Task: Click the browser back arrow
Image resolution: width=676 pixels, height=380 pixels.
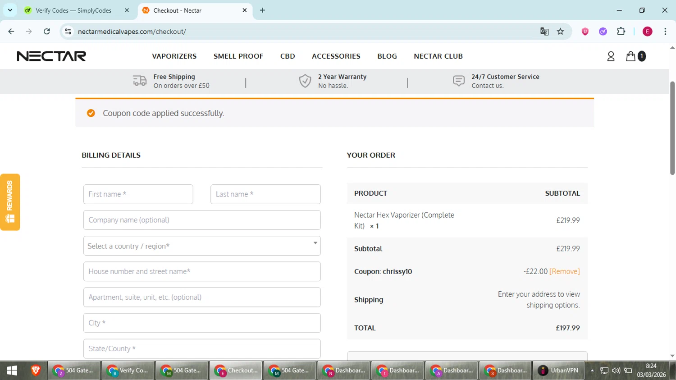Action: (11, 32)
